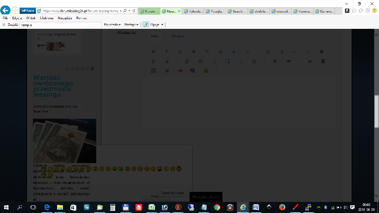379x213 pixels.
Task: Toggle find highlight pencil button
Action: [x=146, y=25]
